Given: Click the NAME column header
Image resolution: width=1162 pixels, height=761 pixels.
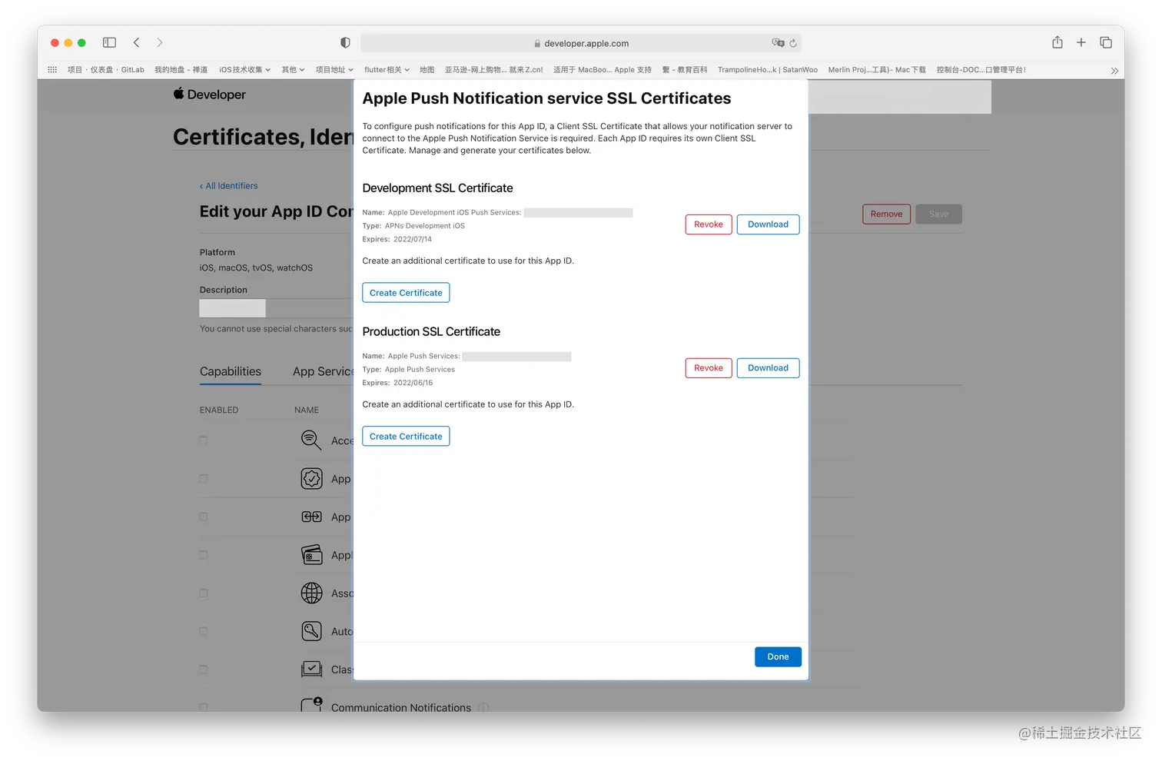Looking at the screenshot, I should (x=307, y=410).
